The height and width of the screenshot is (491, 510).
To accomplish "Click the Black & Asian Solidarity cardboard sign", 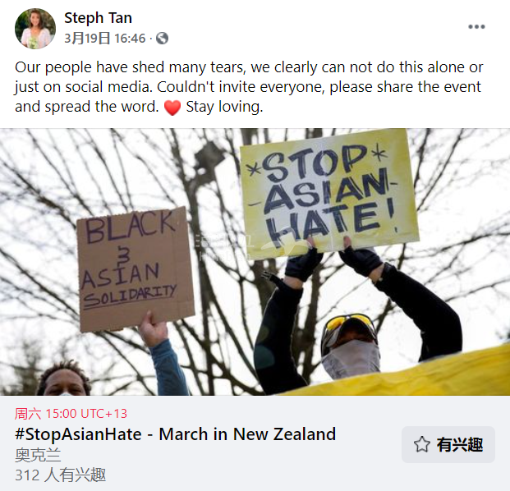I will pos(136,269).
